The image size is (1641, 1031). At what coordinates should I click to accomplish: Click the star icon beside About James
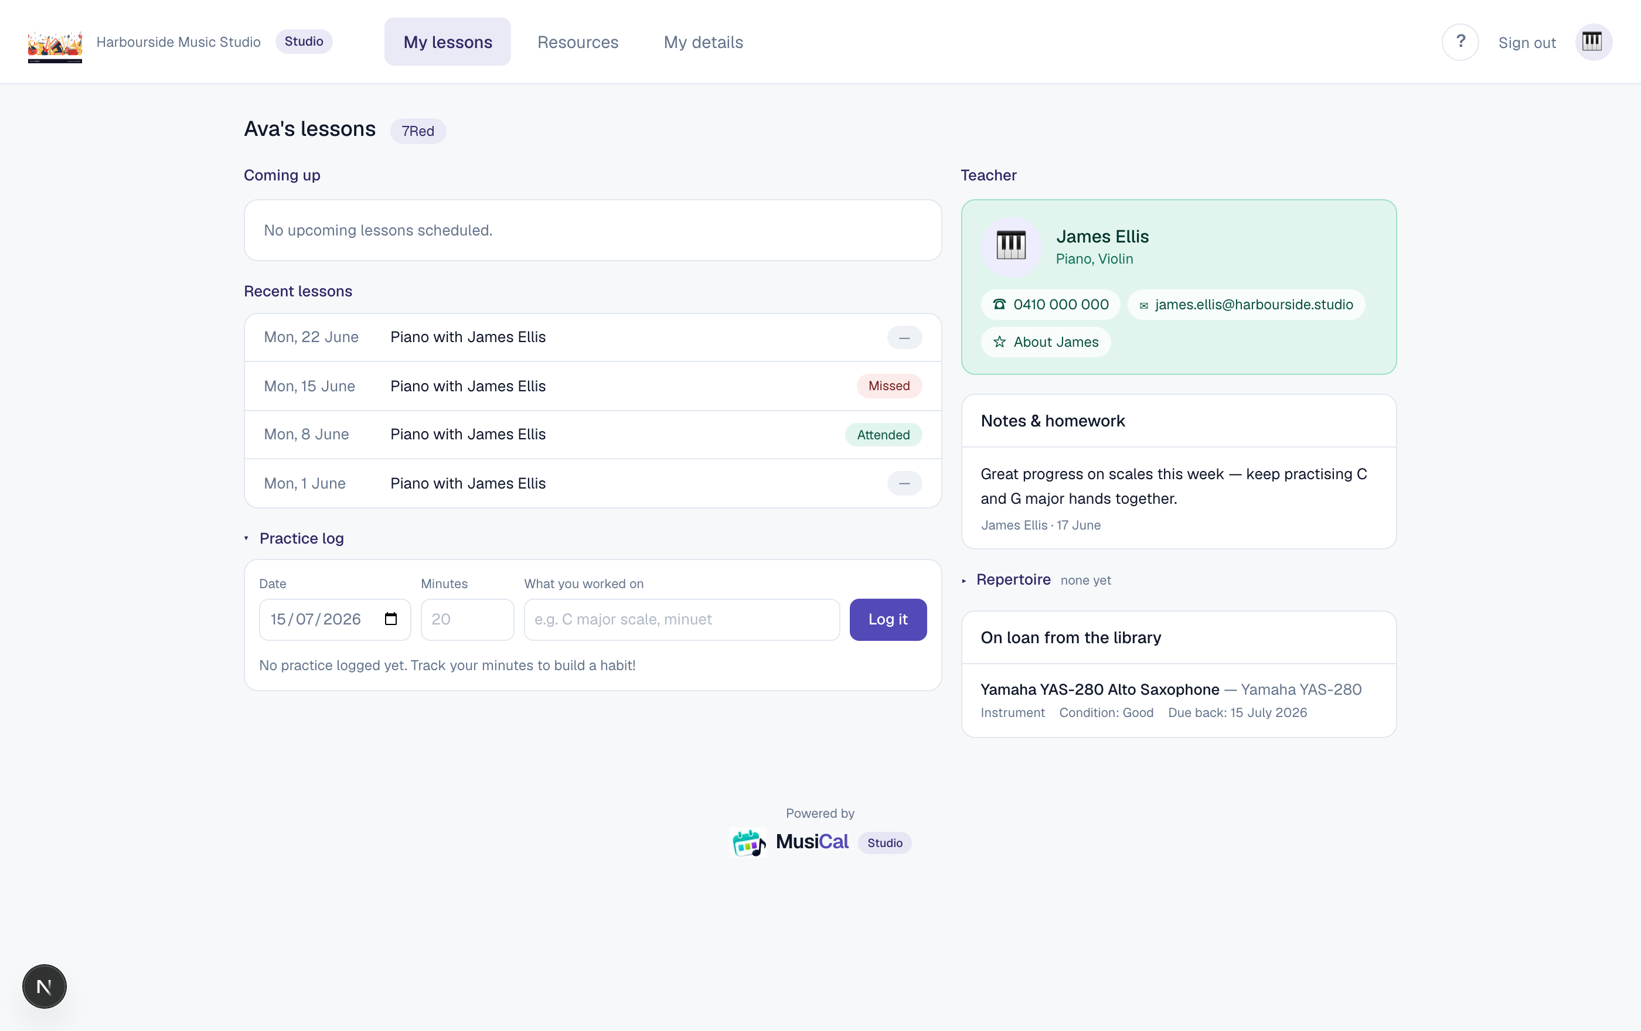point(999,342)
